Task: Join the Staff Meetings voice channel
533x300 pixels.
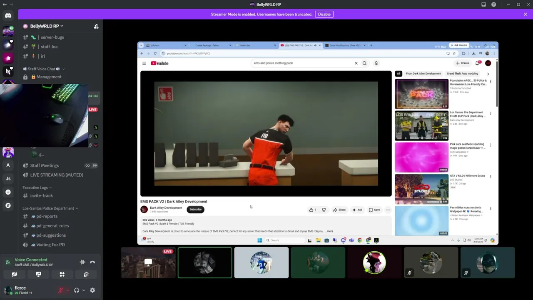Action: click(60, 165)
